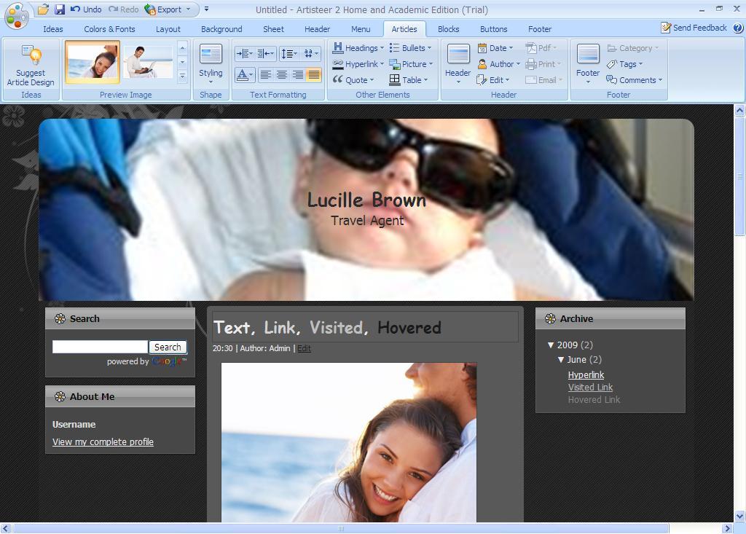
Task: Open the article Styling dropdown
Action: tap(211, 66)
